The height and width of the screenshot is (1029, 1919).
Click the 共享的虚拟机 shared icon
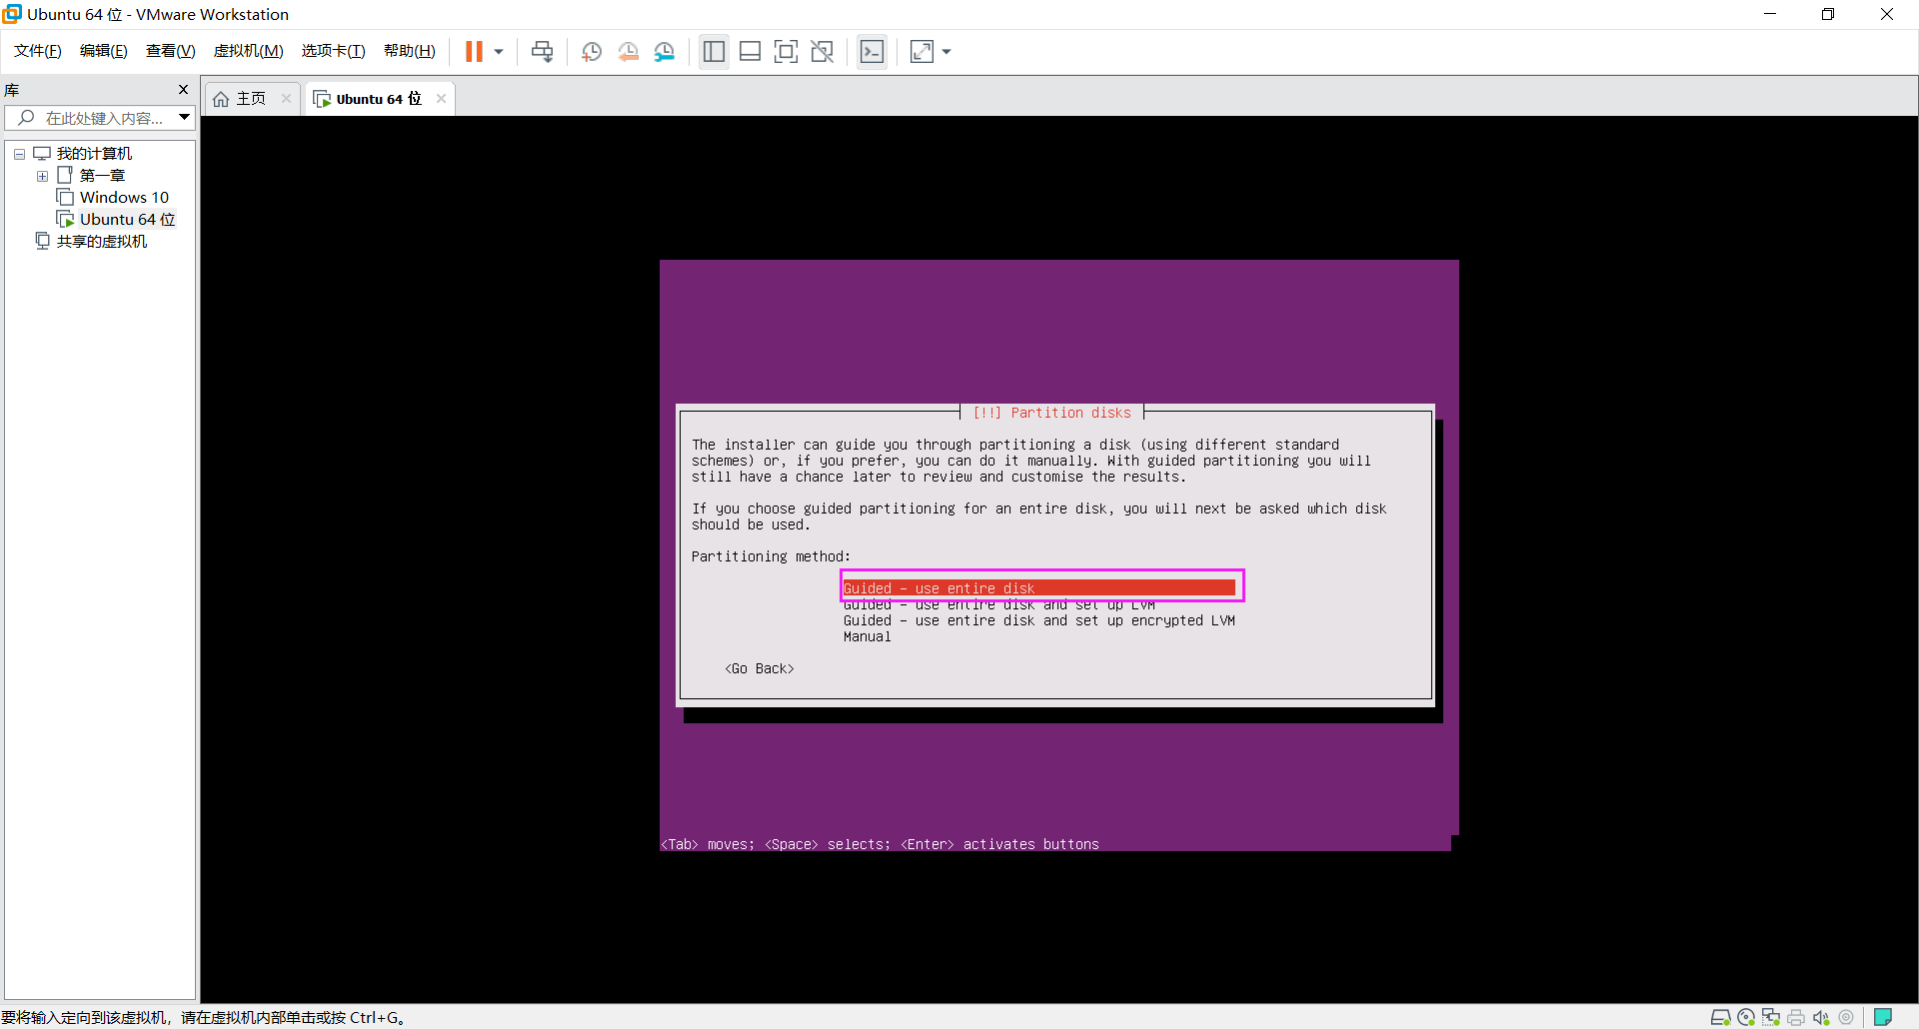pyautogui.click(x=42, y=242)
